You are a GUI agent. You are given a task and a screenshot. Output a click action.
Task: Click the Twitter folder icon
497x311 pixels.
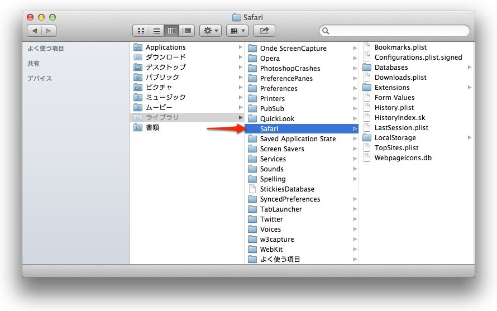[x=252, y=219]
